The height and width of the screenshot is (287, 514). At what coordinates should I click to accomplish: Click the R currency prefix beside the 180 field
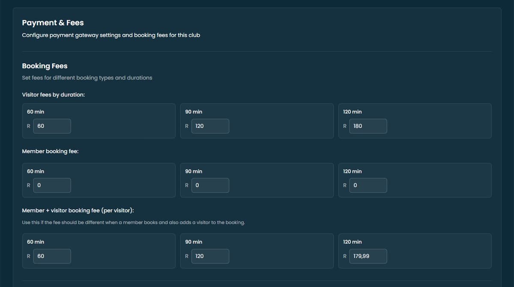pos(344,126)
